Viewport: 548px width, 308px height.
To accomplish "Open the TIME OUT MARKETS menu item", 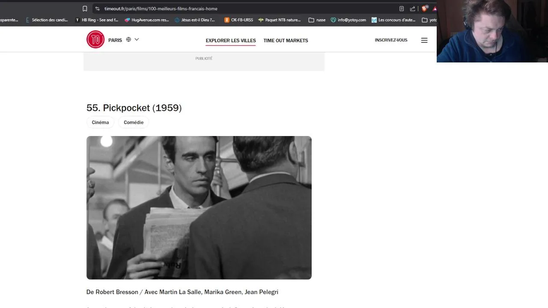I will [x=286, y=41].
